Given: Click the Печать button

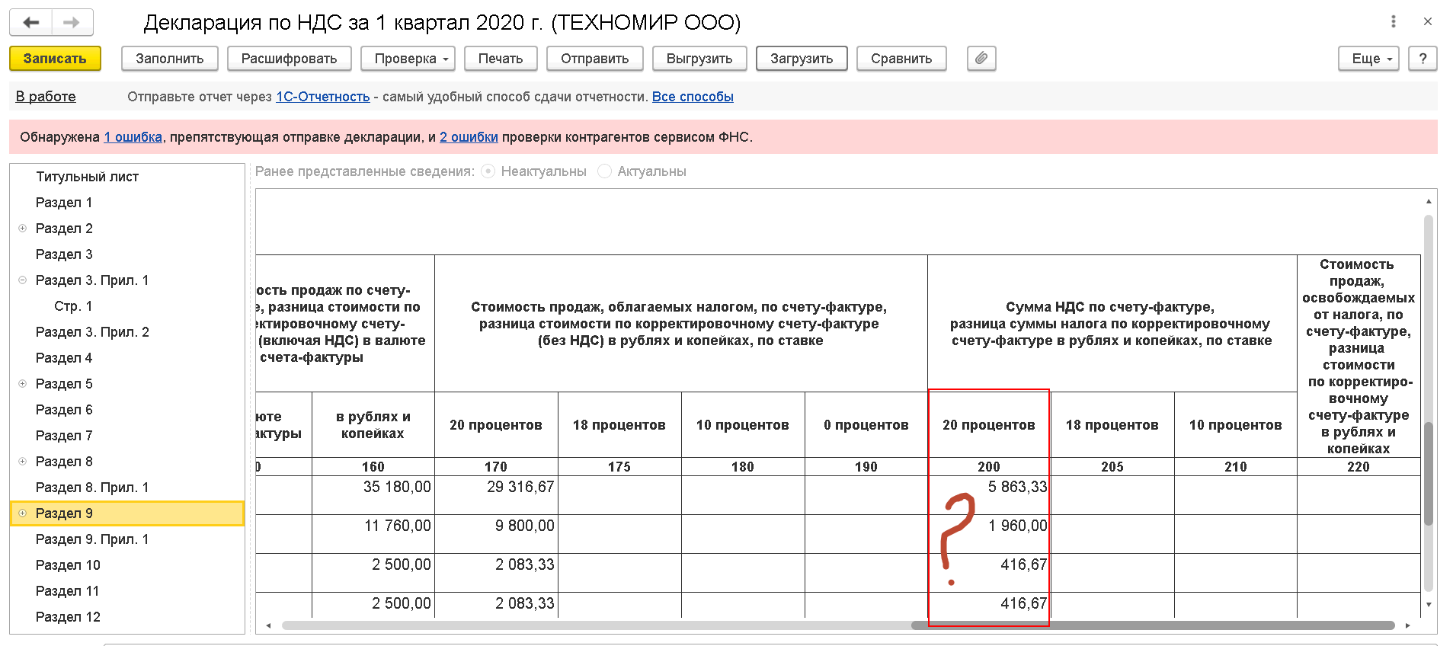Looking at the screenshot, I should pyautogui.click(x=501, y=59).
